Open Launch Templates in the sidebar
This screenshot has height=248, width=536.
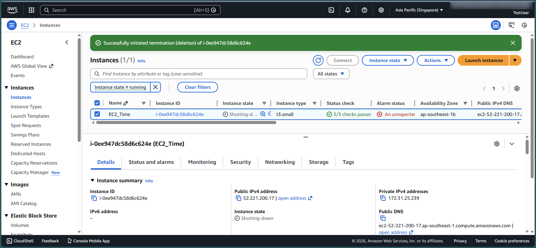click(30, 116)
